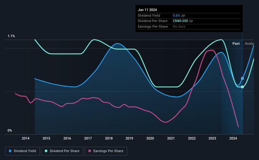
Task: Click the blue dot in Dividend Yield legend
Action: coord(10,151)
